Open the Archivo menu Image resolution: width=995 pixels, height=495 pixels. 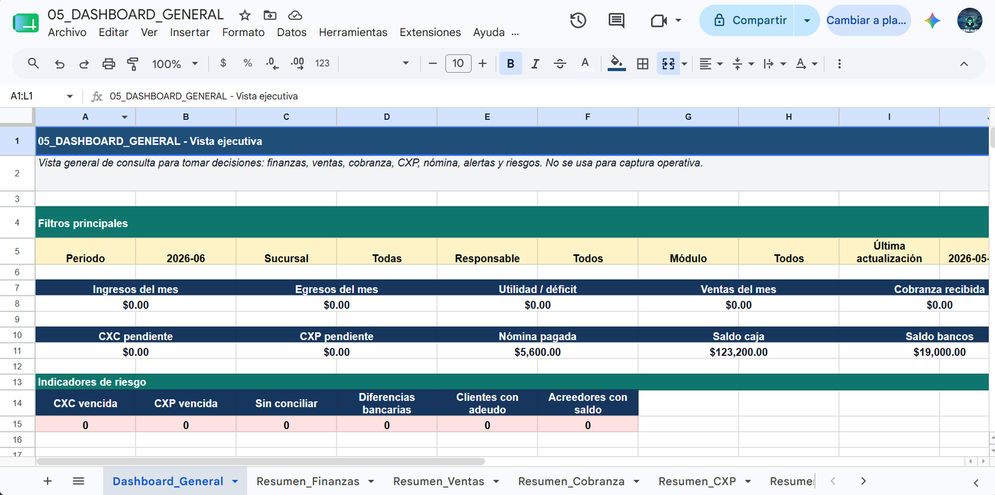tap(67, 32)
